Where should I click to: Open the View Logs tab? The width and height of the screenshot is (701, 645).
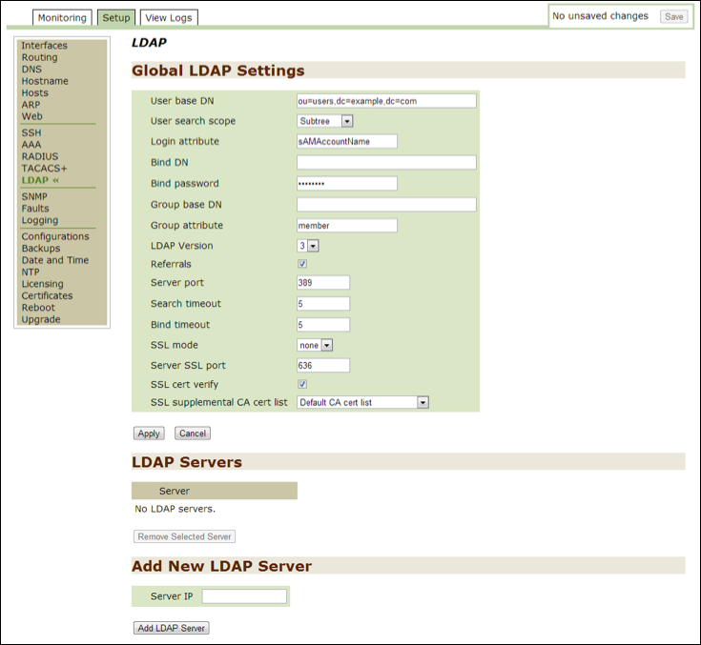coord(169,18)
